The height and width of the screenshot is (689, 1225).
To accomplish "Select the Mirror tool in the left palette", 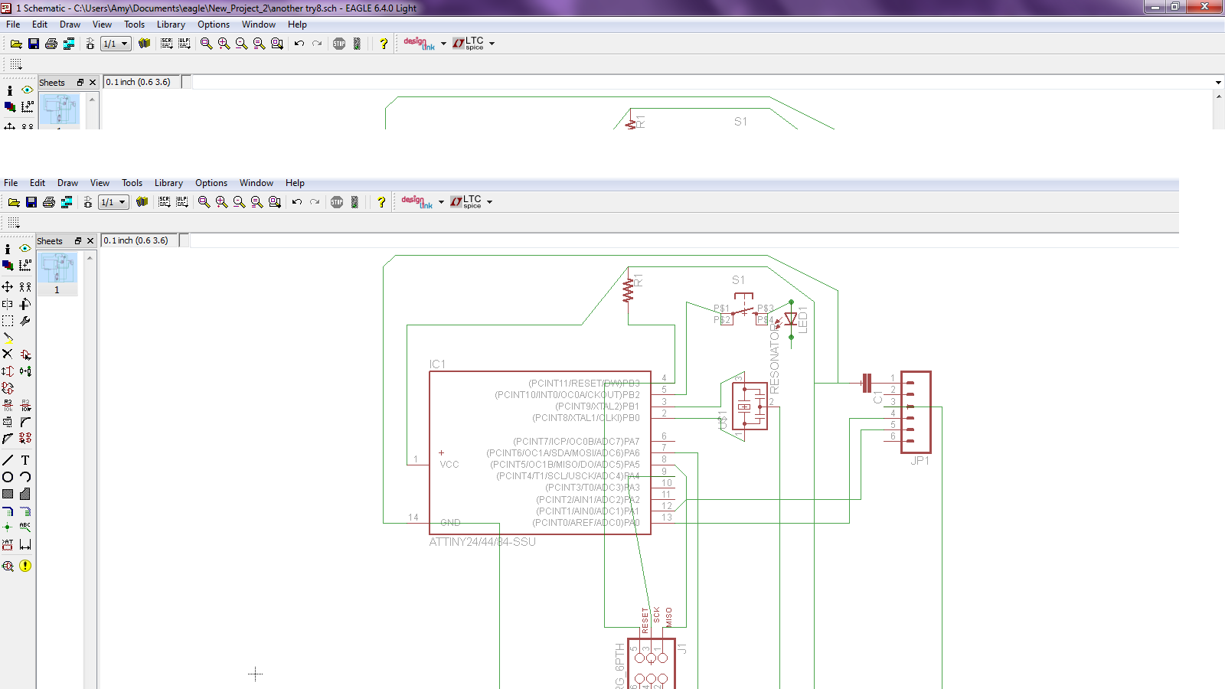I will click(x=8, y=304).
